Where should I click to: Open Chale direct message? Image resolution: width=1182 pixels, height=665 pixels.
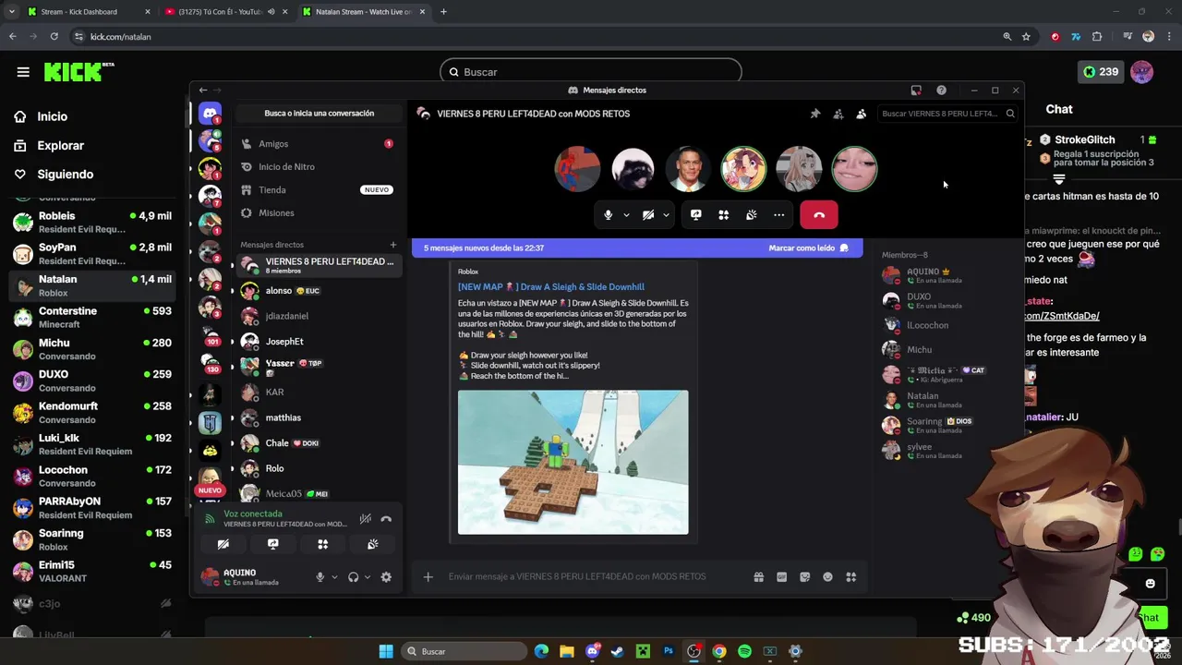pyautogui.click(x=317, y=443)
